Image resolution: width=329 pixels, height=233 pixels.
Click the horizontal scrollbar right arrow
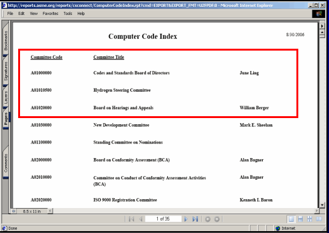317,211
